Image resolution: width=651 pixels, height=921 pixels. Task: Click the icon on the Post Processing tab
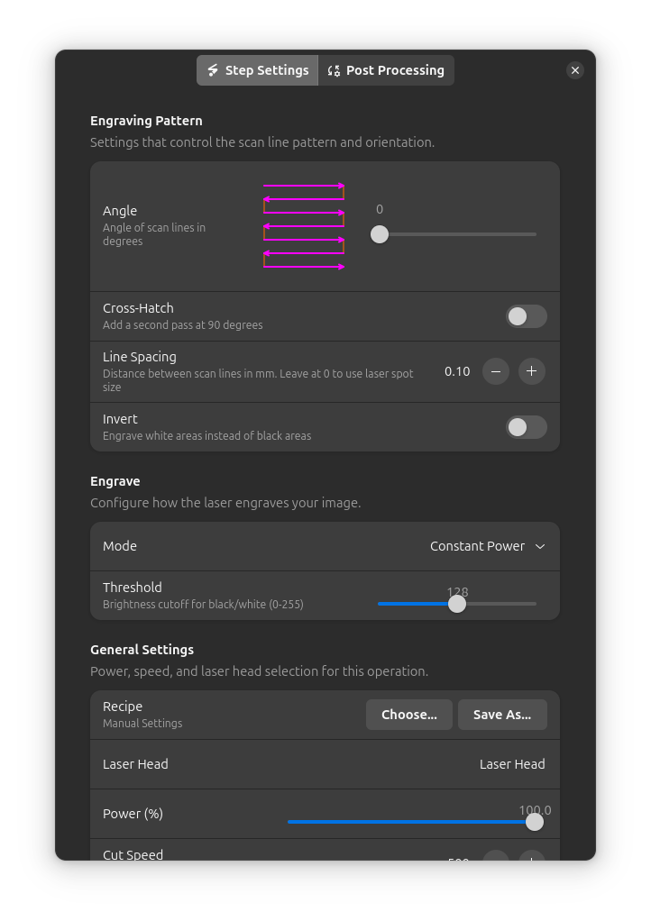334,69
